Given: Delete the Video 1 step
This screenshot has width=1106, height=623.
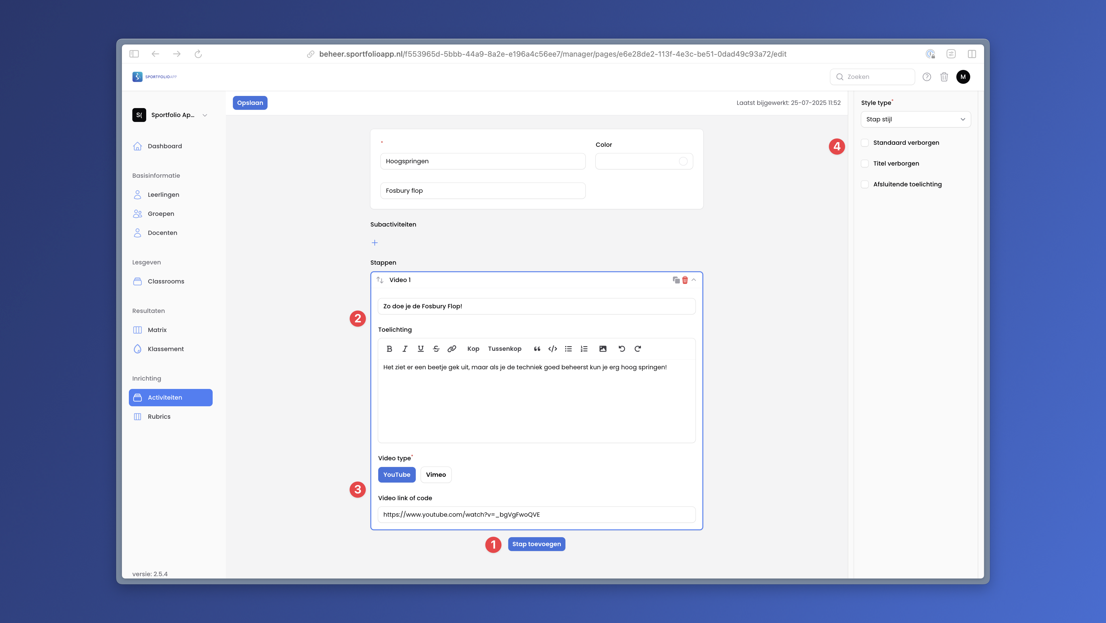Looking at the screenshot, I should click(685, 280).
